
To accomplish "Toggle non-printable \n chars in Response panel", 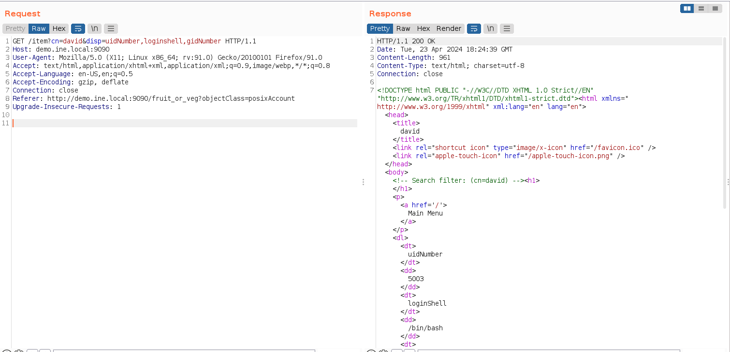I will click(490, 28).
